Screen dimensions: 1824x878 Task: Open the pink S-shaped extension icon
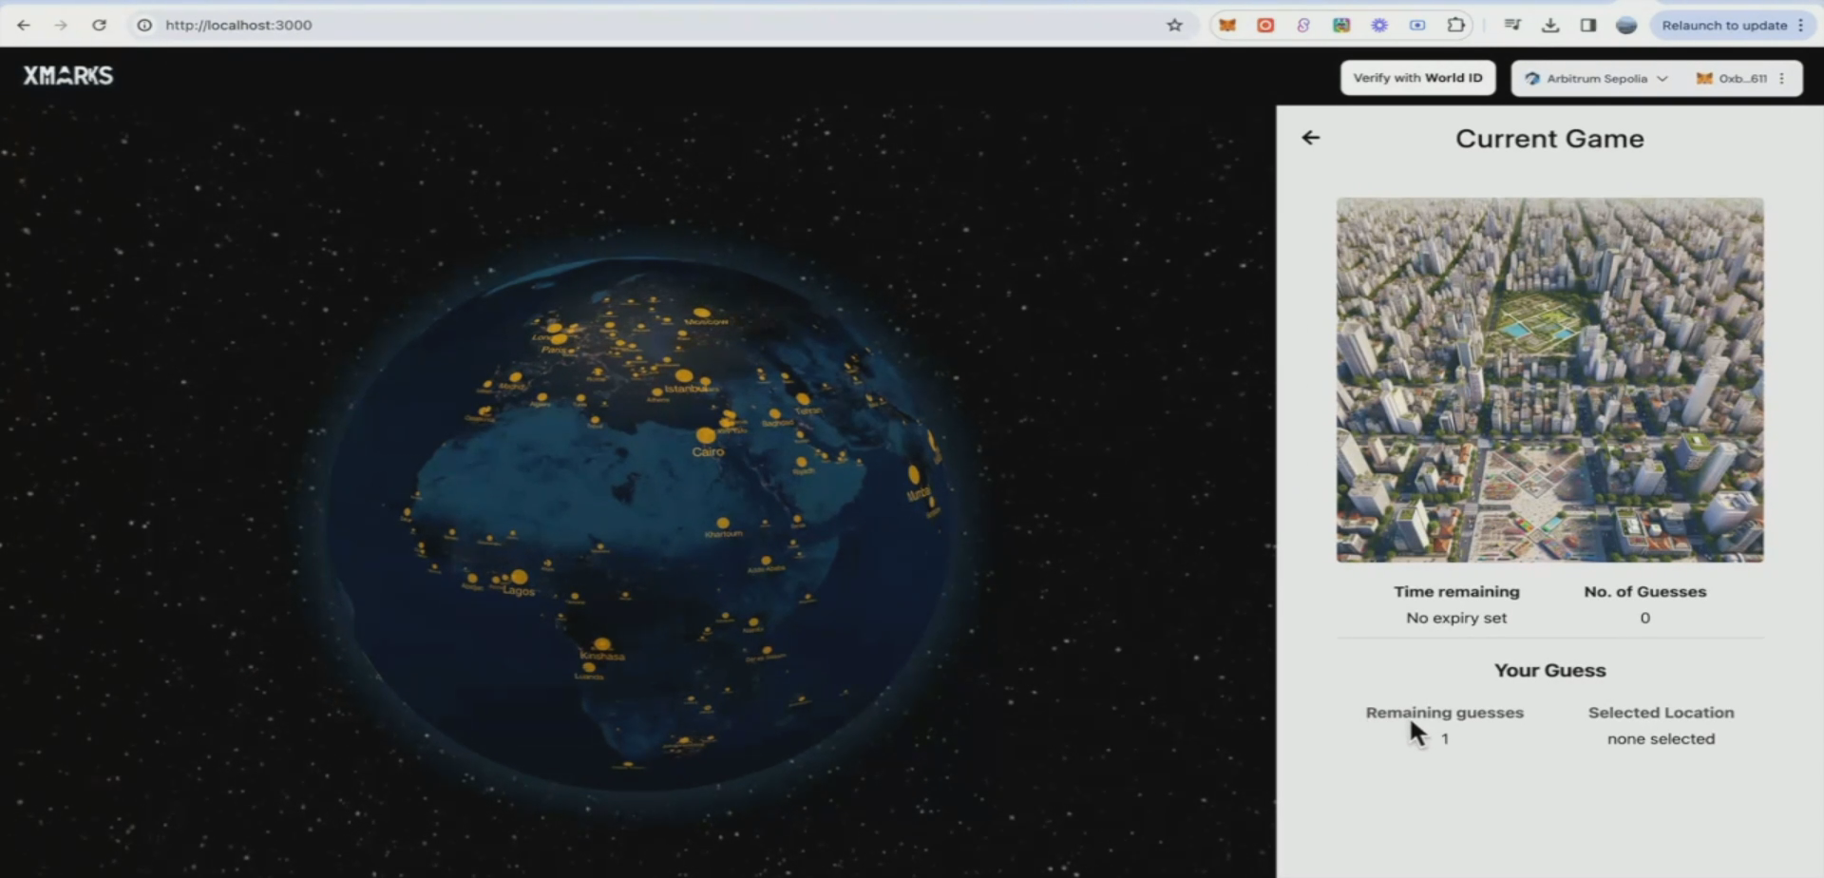1303,25
